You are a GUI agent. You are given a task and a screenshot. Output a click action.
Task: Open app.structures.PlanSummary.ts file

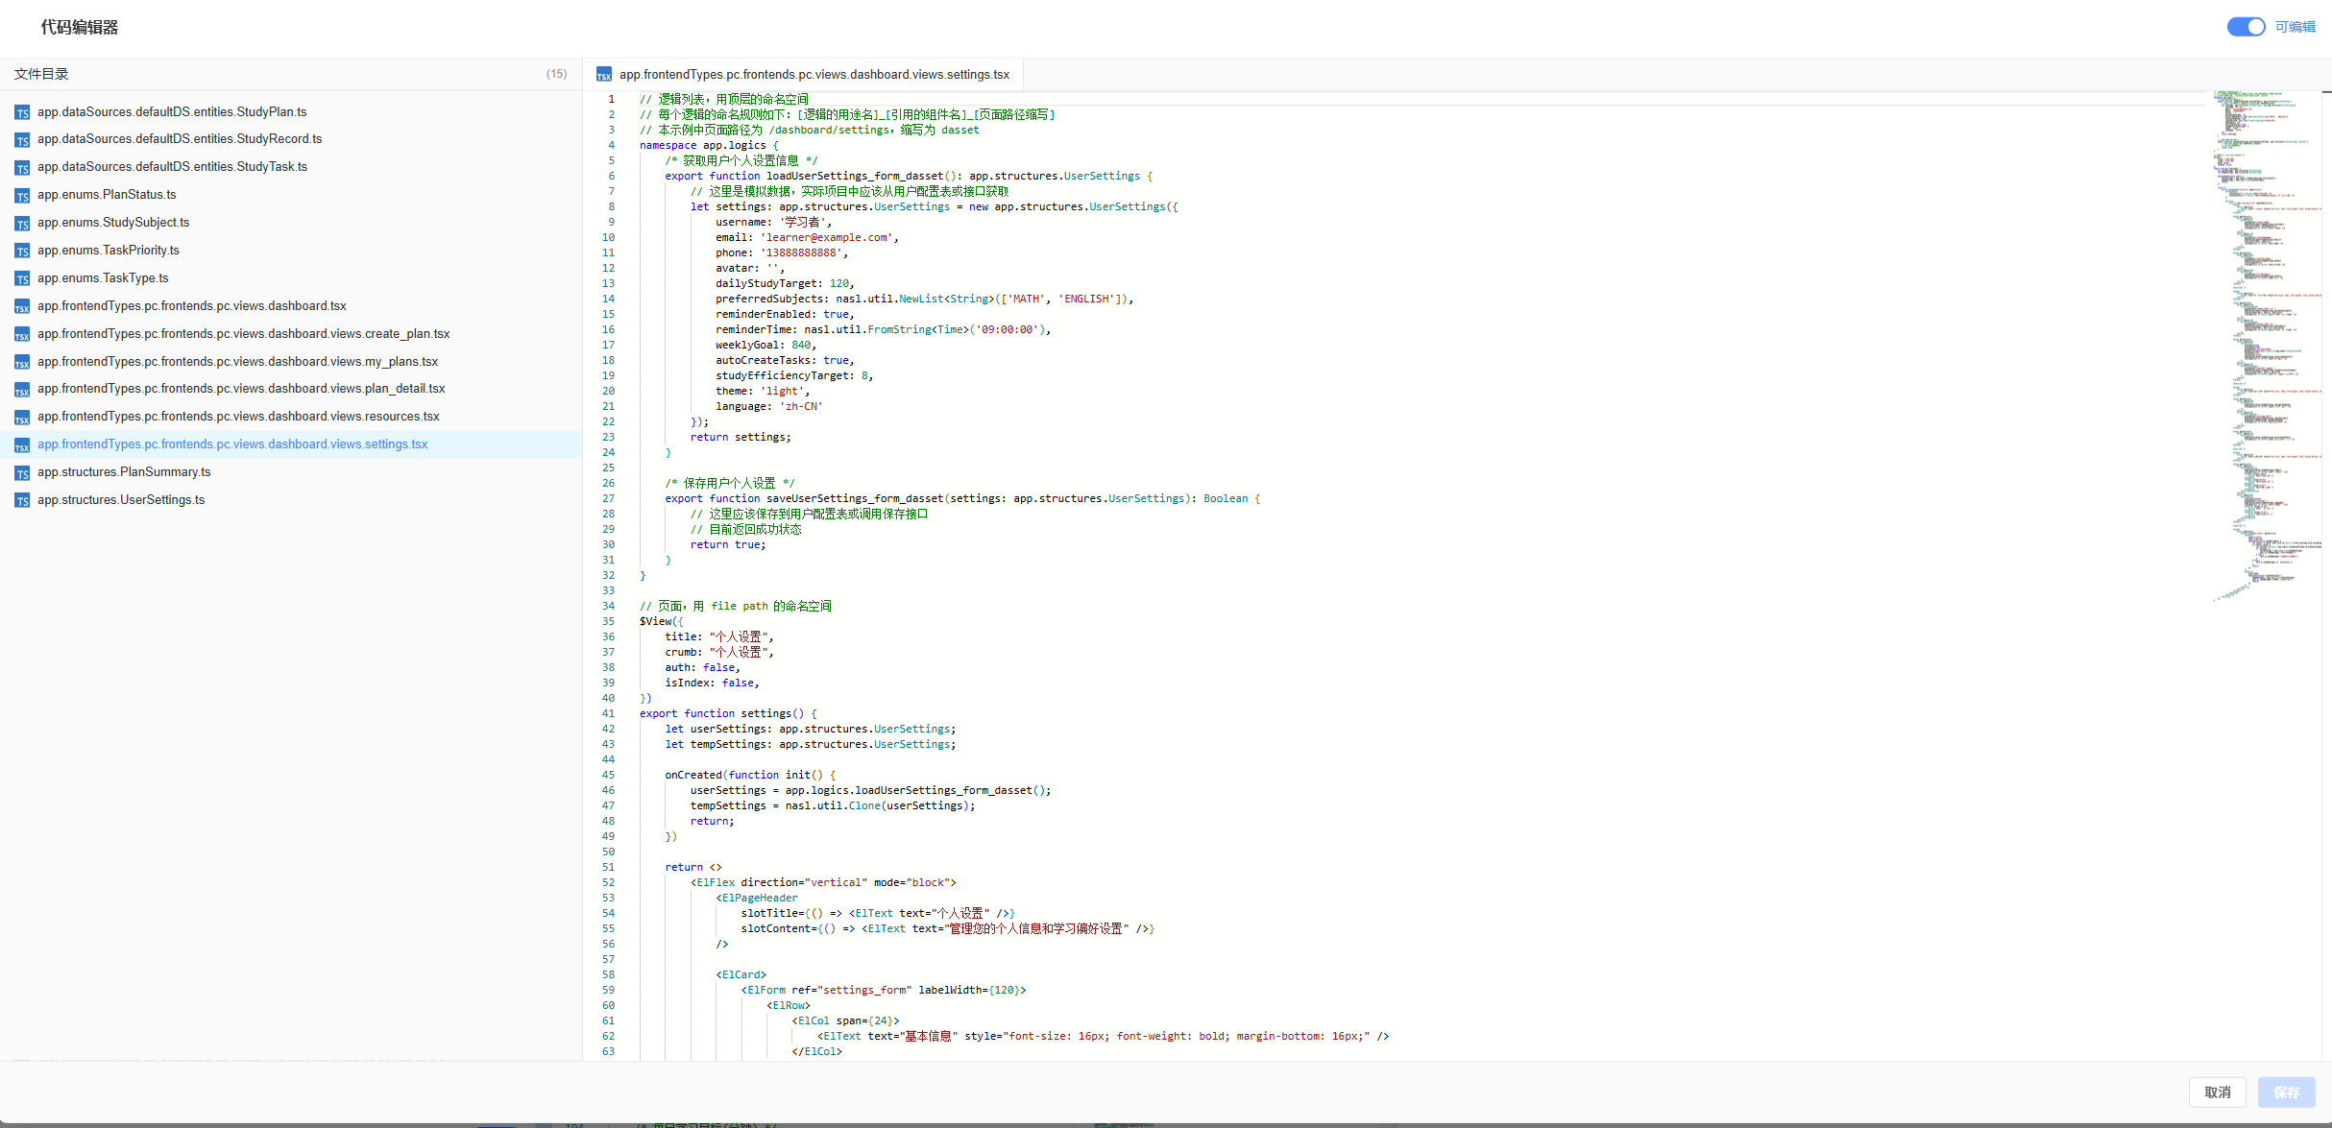(124, 472)
